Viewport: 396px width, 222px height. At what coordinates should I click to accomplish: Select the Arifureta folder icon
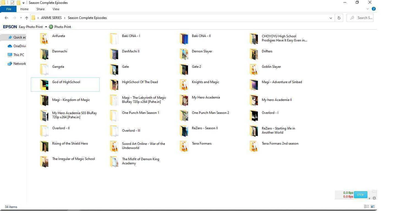tap(44, 39)
